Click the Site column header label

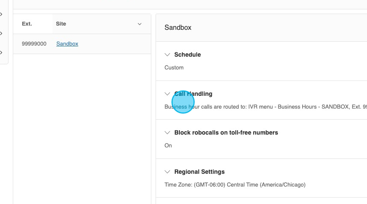point(61,24)
